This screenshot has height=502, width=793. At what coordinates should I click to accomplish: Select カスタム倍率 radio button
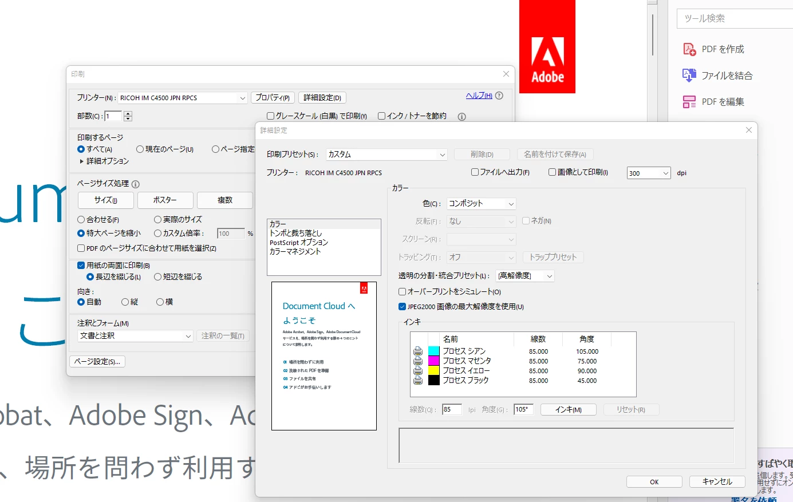(157, 234)
